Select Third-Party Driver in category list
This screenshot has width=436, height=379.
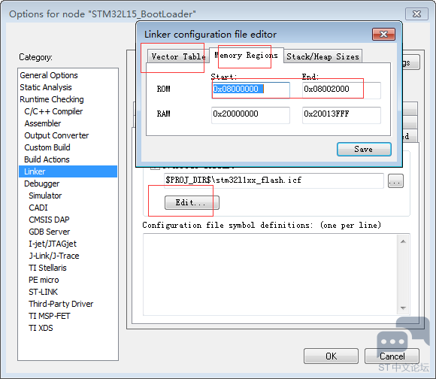[x=61, y=304]
